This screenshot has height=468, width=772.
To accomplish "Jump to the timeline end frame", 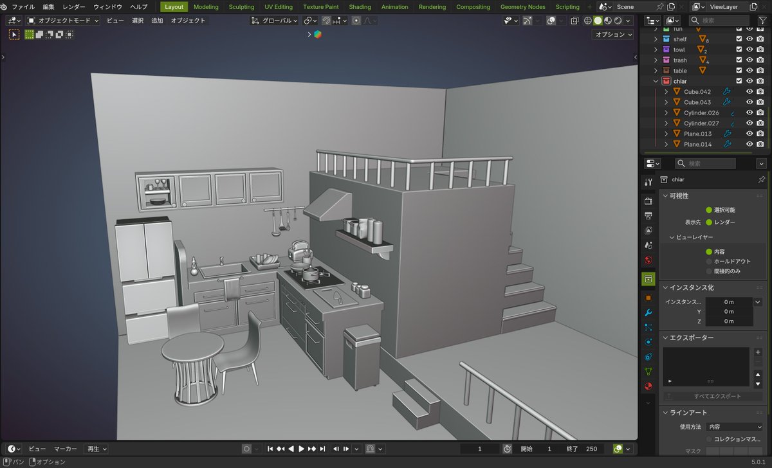I will 322,449.
